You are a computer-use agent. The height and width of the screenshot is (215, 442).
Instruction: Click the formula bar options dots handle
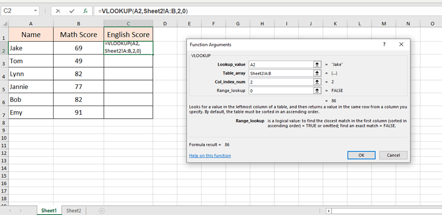click(45, 11)
